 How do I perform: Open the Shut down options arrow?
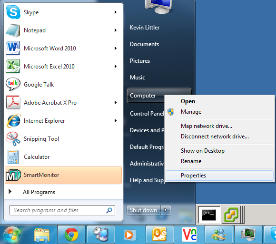(166, 210)
